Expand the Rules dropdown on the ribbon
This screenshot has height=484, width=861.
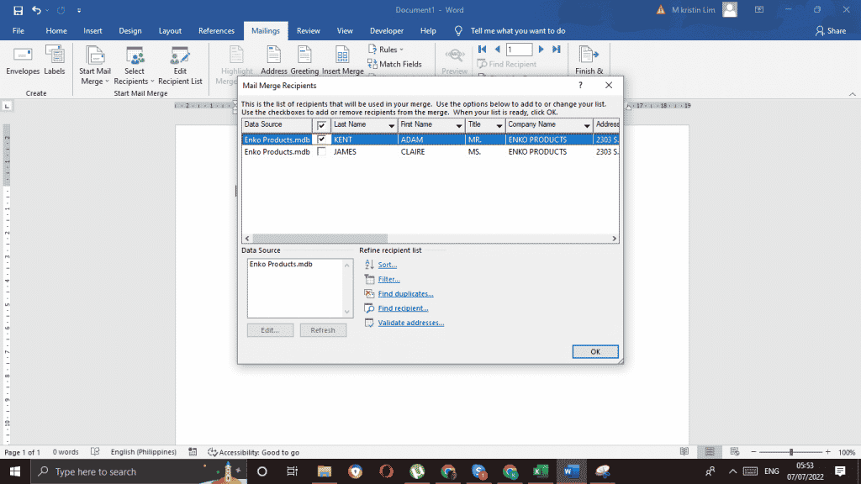386,49
